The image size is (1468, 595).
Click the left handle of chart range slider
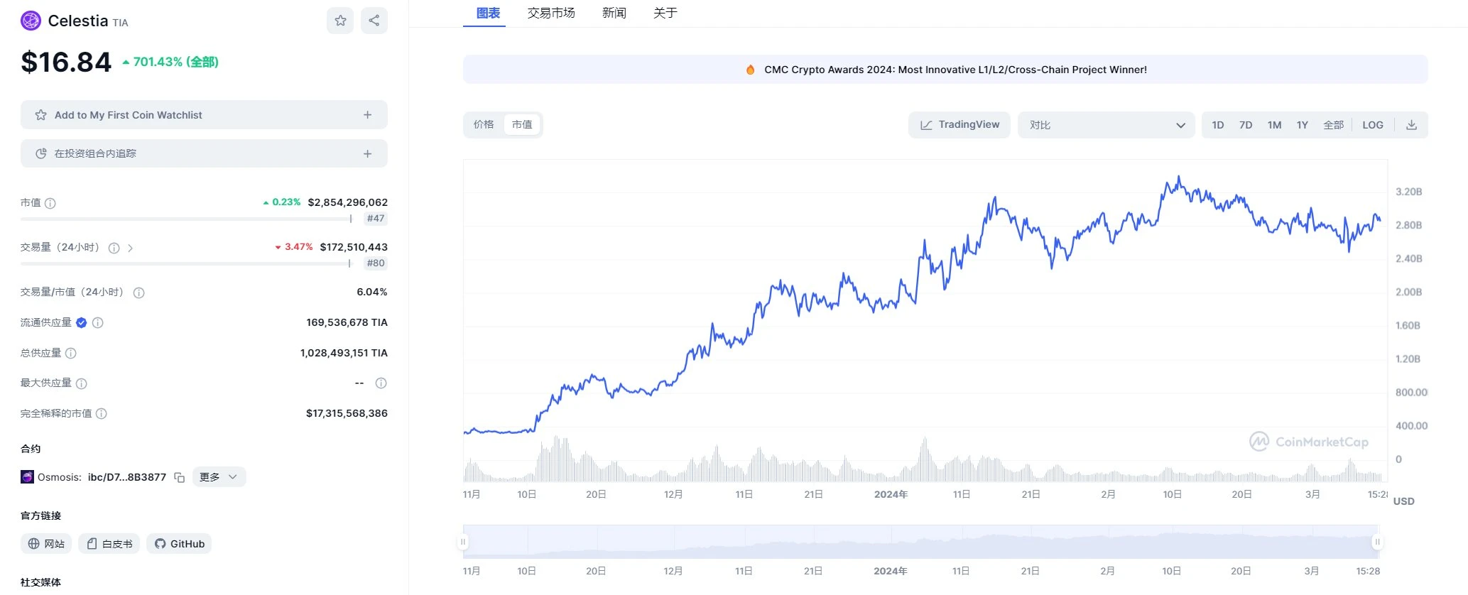463,542
